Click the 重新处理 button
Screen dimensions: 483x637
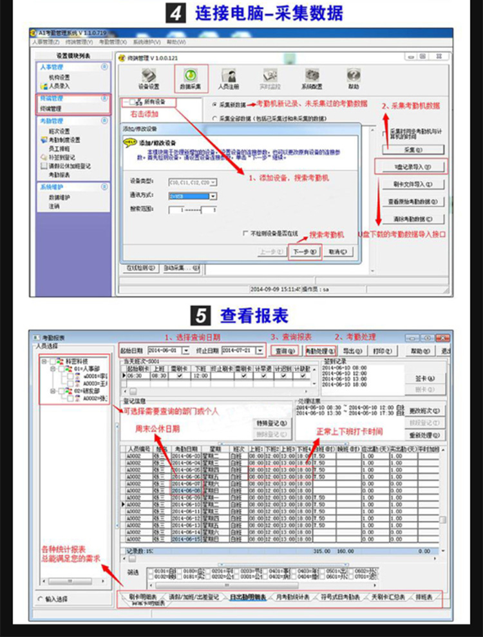tap(424, 435)
